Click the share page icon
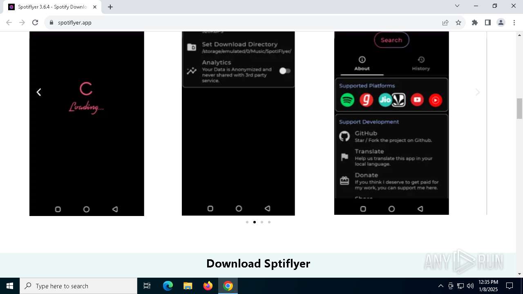The image size is (523, 294). pyautogui.click(x=445, y=22)
